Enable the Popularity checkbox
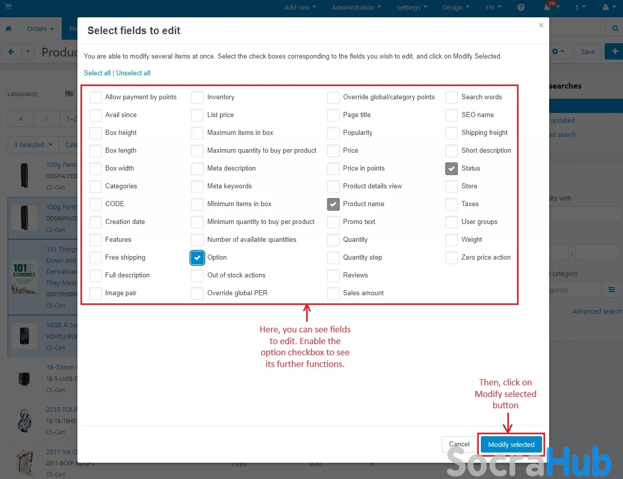Screen dimensions: 623x479 click(x=333, y=133)
